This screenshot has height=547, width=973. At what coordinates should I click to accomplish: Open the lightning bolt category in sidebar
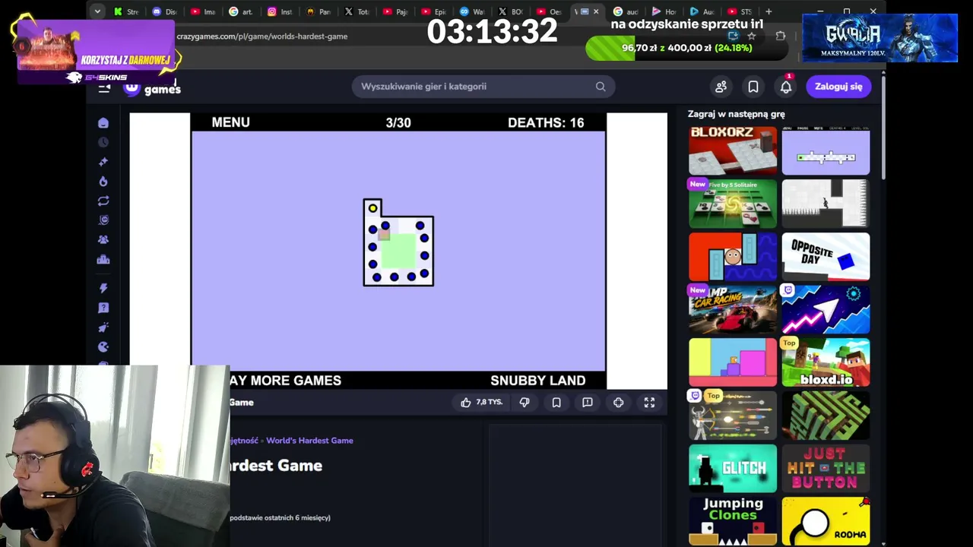103,288
